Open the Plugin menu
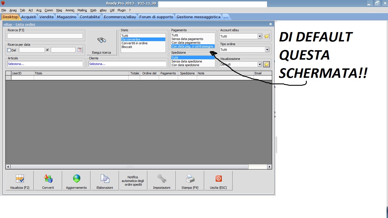The image size is (388, 218). [x=122, y=10]
